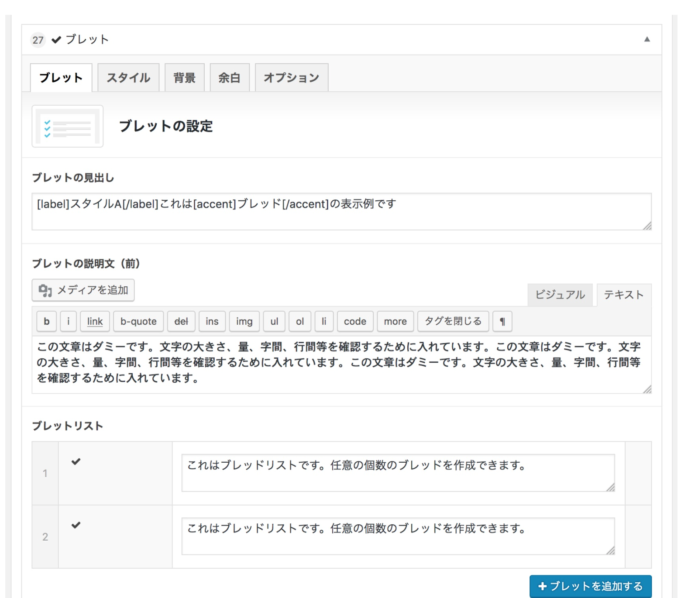Click the メディアを追加 button

pyautogui.click(x=83, y=290)
